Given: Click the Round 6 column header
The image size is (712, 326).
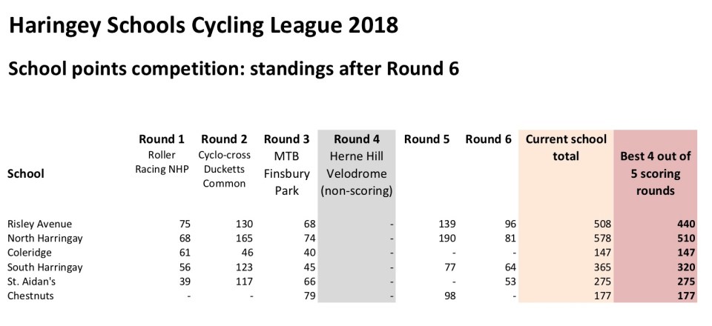Looking at the screenshot, I should pos(489,139).
